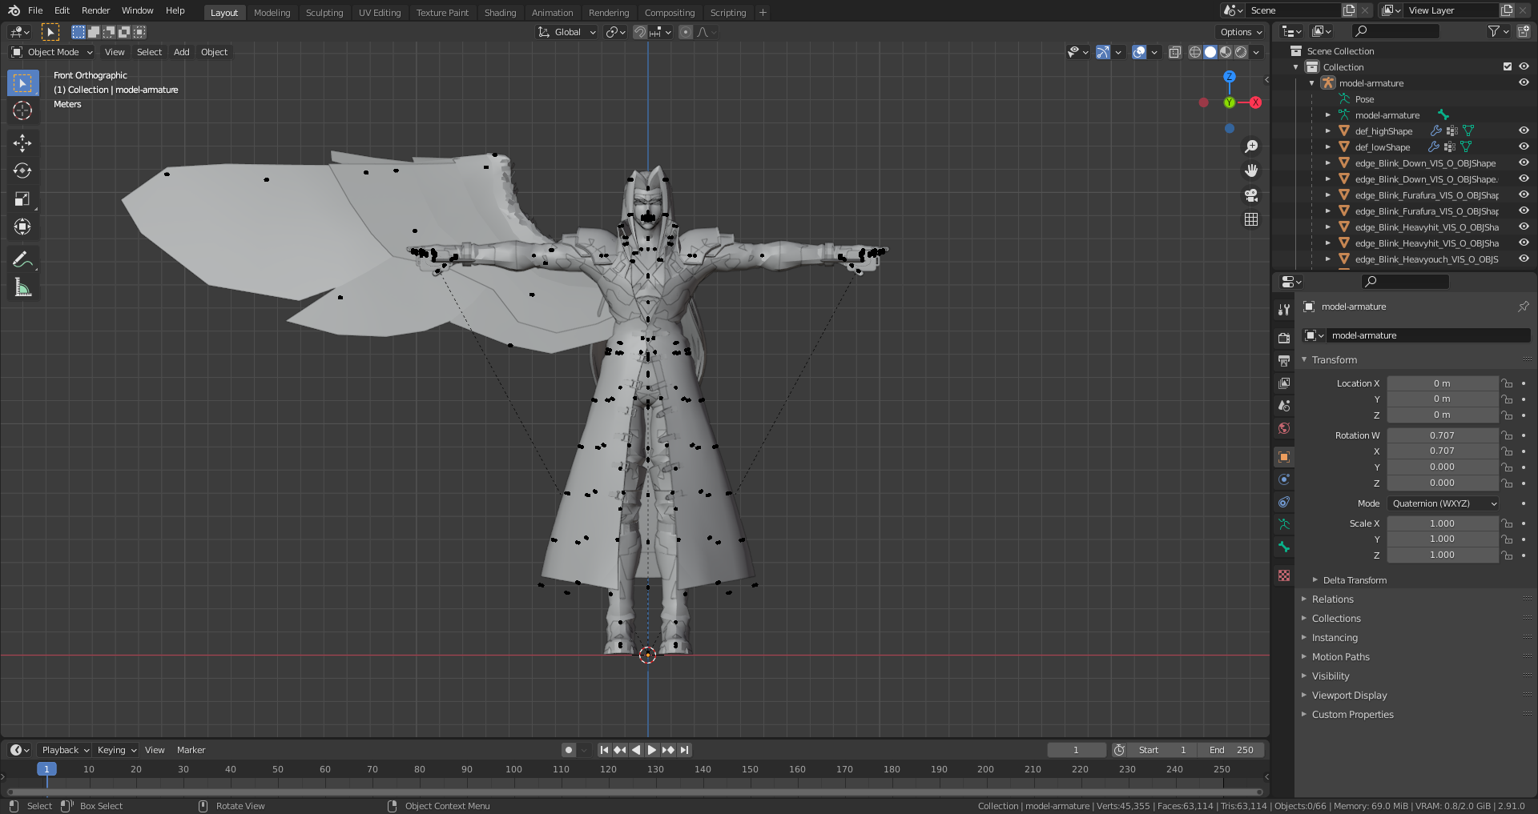Uncheck Collection exclude checkbox
The image size is (1538, 814).
coord(1508,66)
